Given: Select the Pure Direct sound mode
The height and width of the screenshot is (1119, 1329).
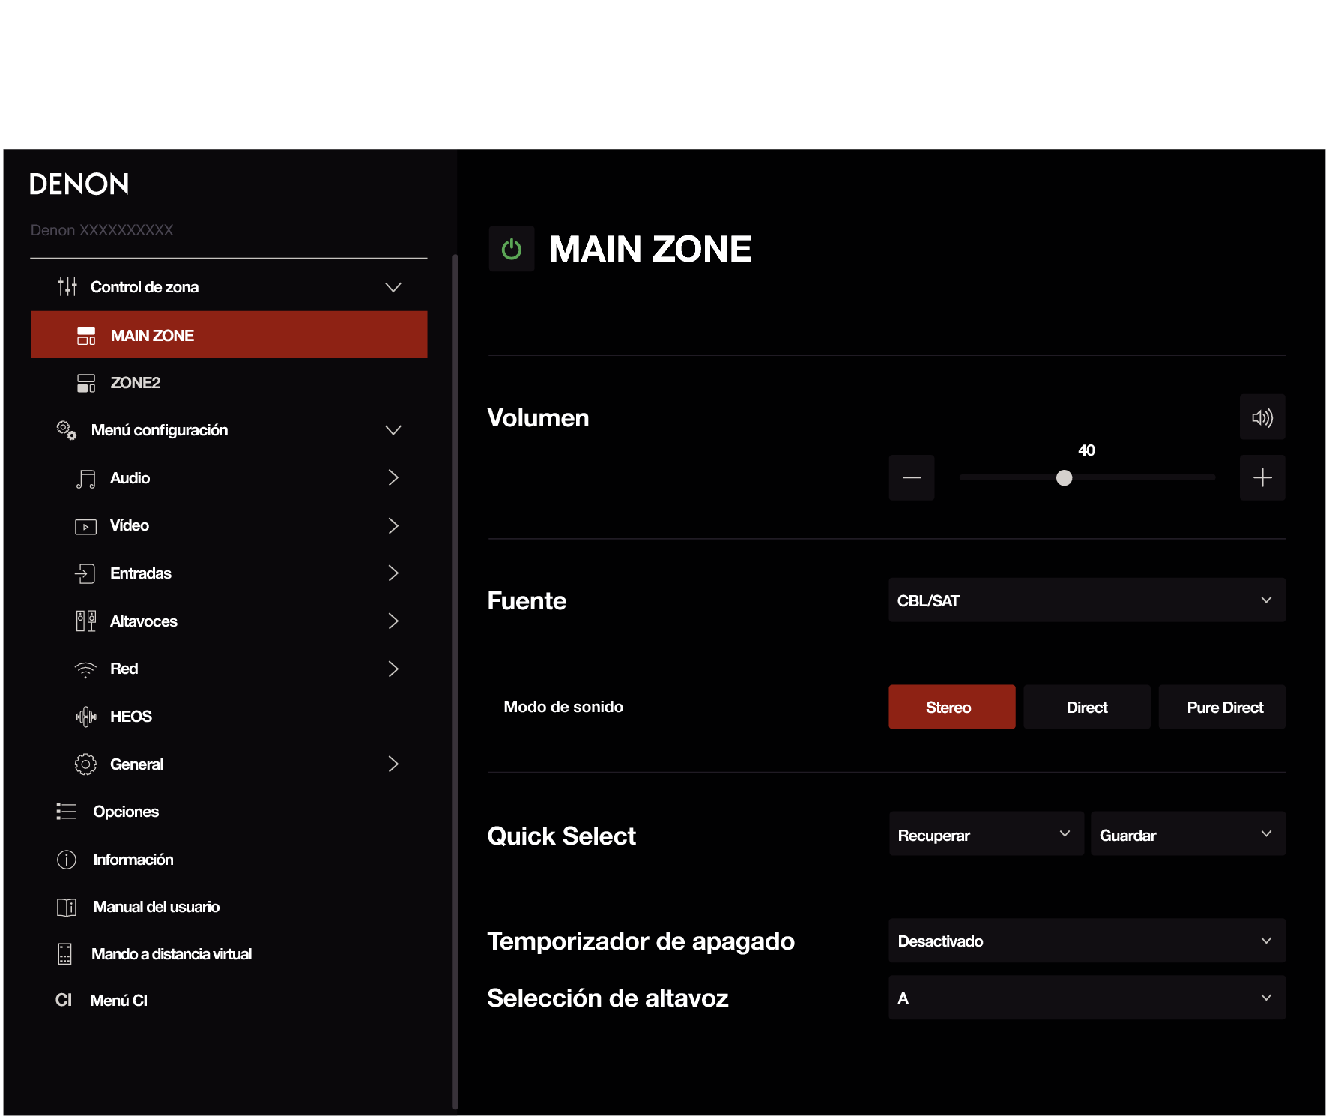Looking at the screenshot, I should [1222, 707].
